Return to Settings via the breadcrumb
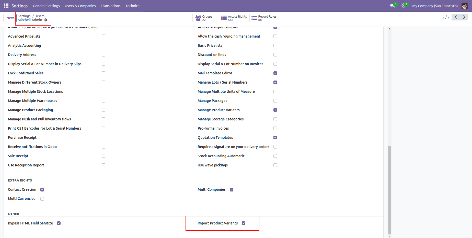Image resolution: width=472 pixels, height=238 pixels. tap(24, 16)
